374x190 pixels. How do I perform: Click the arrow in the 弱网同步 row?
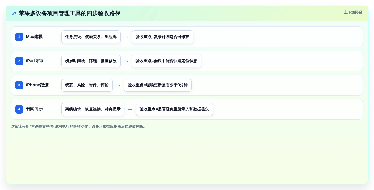point(130,109)
